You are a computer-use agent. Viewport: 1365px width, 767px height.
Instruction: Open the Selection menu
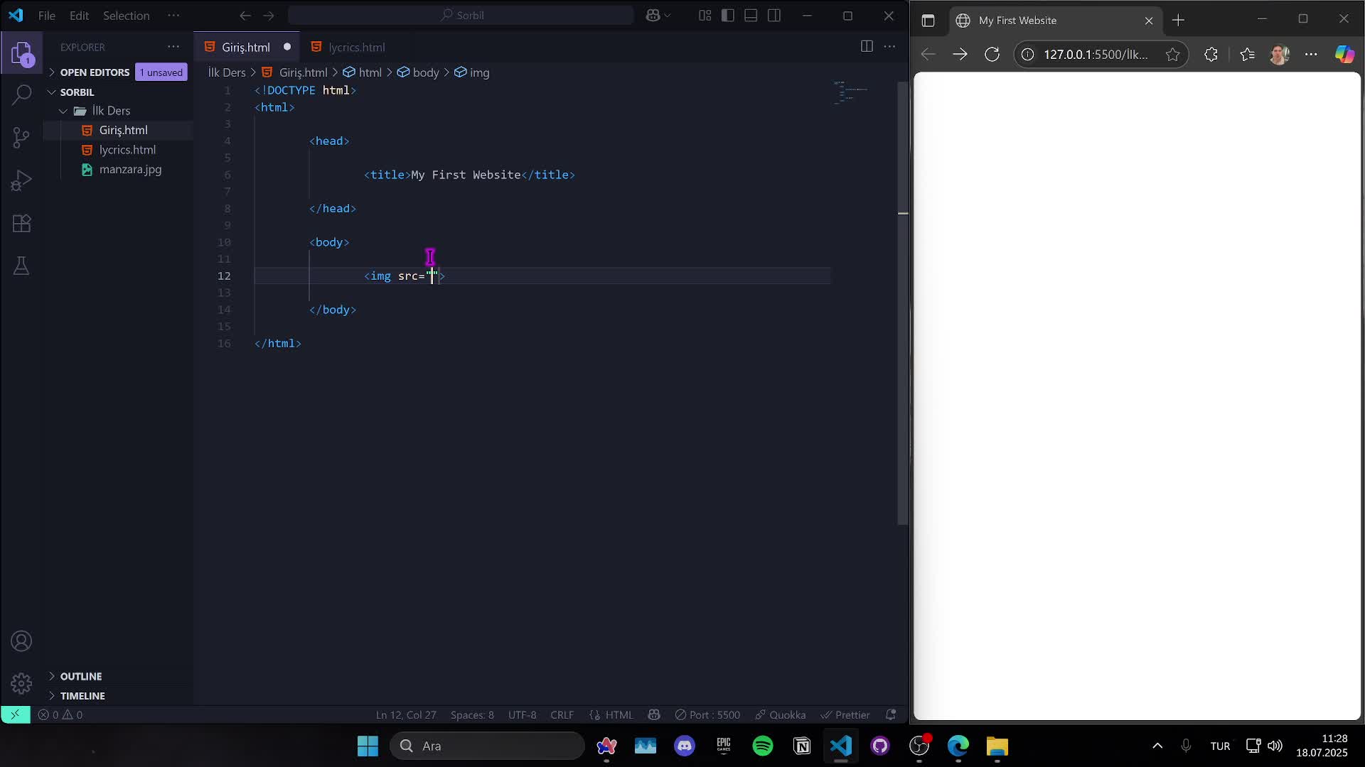point(126,16)
